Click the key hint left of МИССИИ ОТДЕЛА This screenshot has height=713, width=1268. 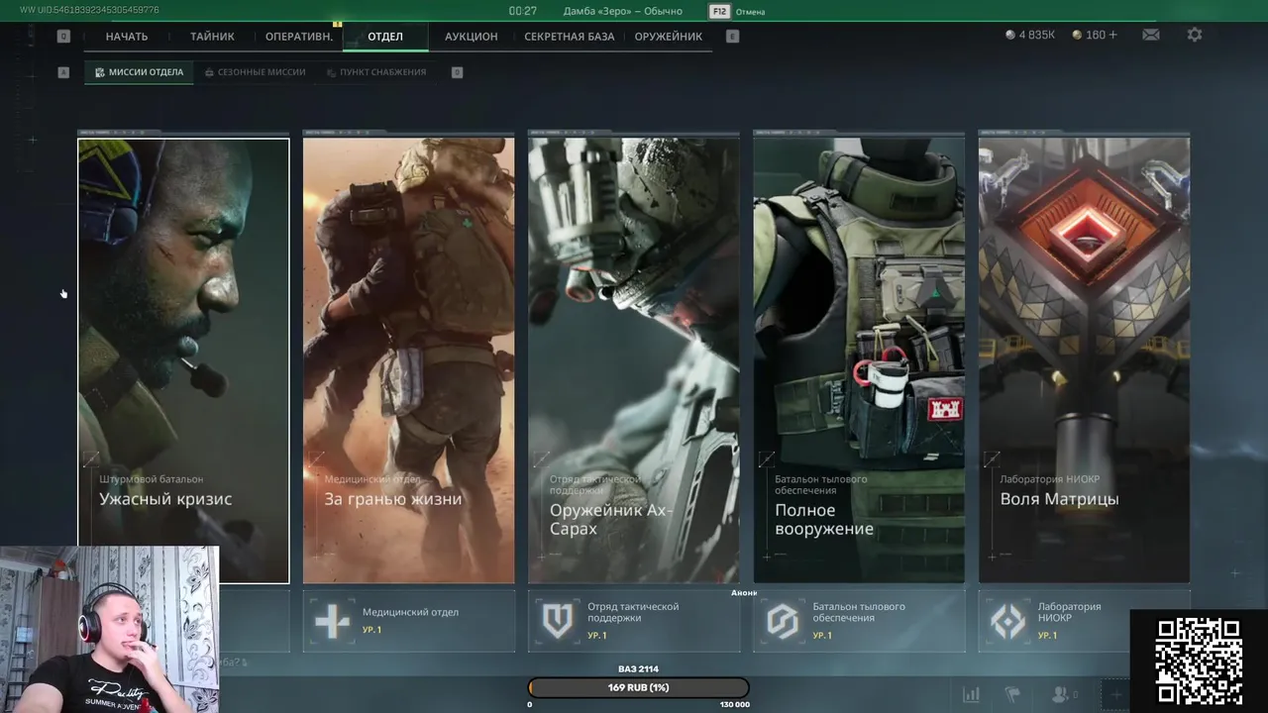click(x=63, y=72)
